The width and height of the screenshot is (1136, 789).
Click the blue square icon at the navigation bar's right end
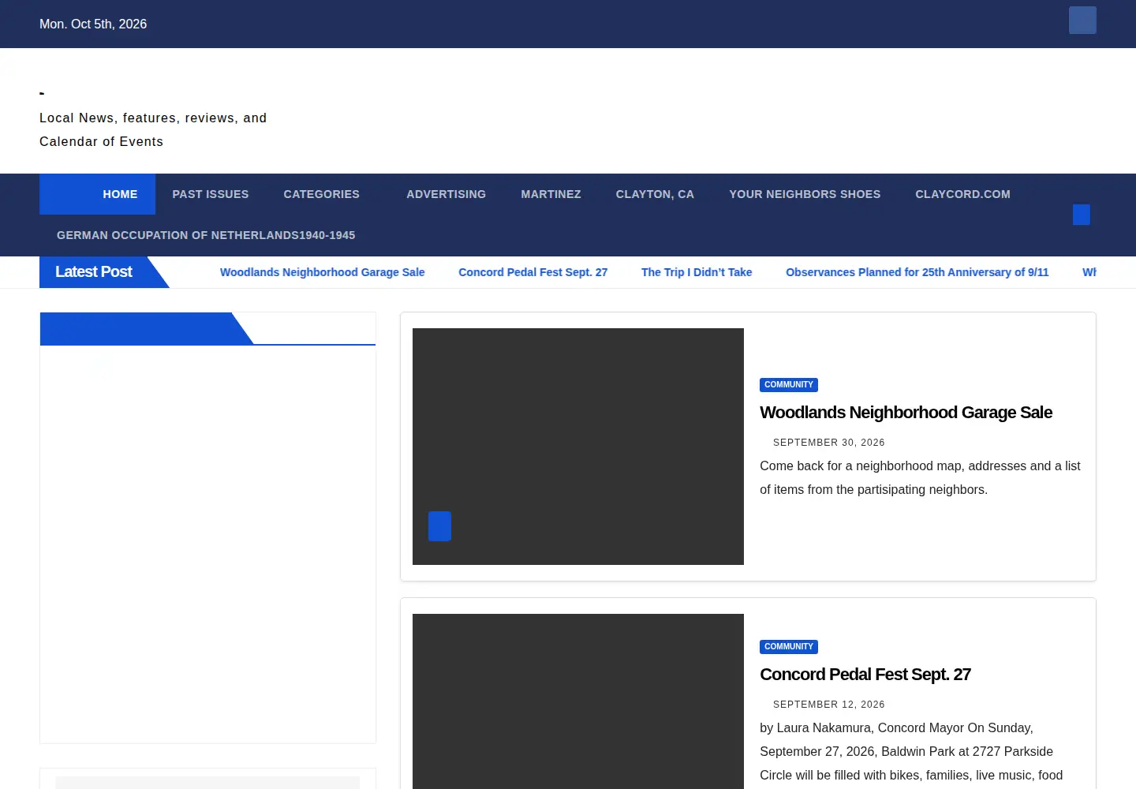tap(1082, 215)
